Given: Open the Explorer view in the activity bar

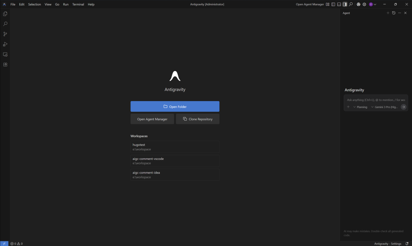Looking at the screenshot, I should (x=5, y=14).
